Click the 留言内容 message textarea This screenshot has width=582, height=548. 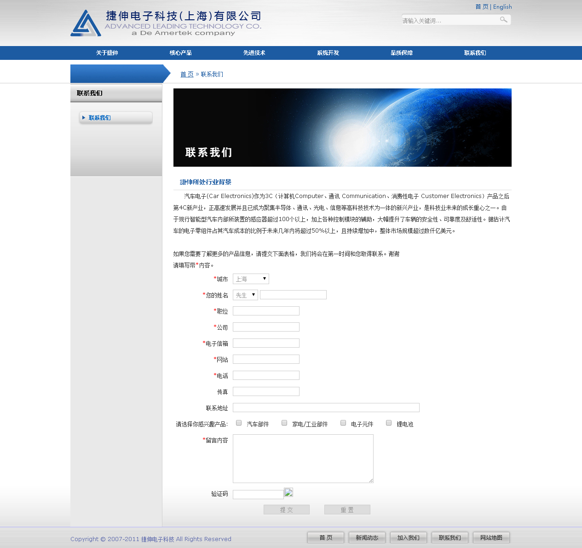(x=303, y=459)
